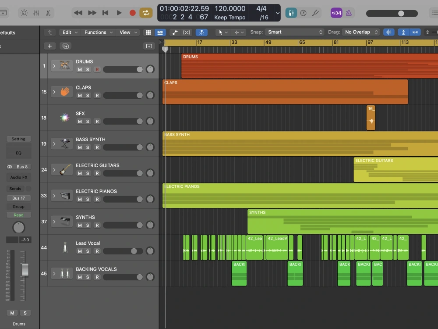
Task: Click the DRUMS pan knob
Action: coord(150,69)
